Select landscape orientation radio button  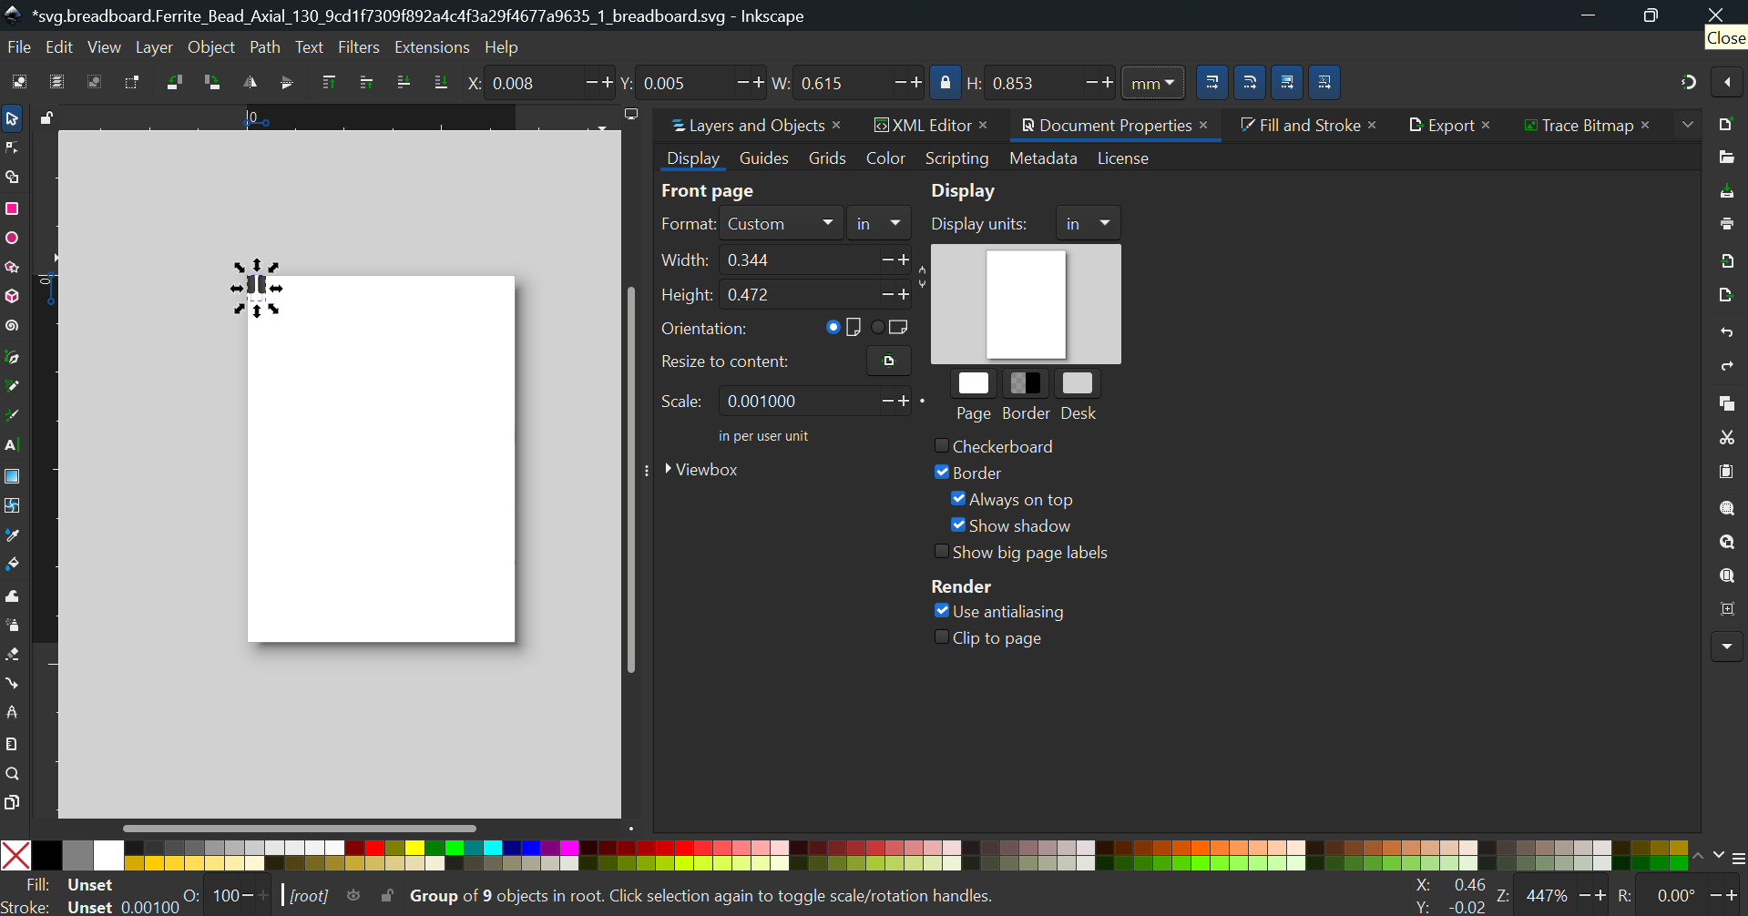tap(879, 328)
